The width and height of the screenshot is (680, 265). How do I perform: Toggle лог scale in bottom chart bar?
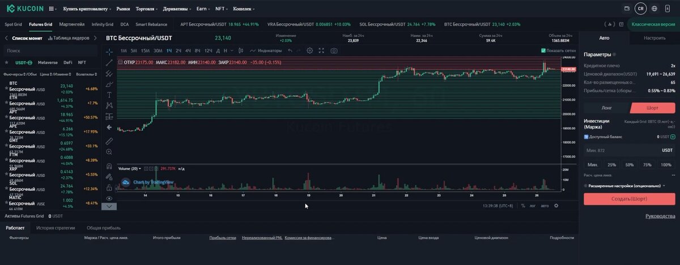point(533,206)
